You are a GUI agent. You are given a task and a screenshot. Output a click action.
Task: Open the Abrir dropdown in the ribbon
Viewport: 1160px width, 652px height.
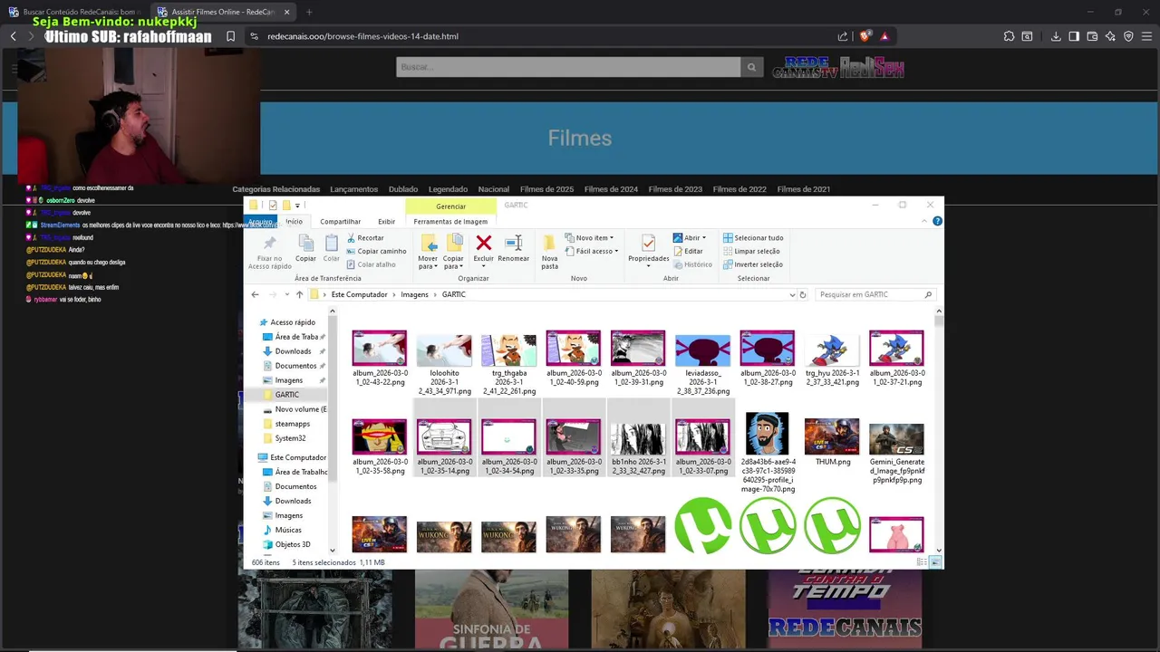click(690, 238)
